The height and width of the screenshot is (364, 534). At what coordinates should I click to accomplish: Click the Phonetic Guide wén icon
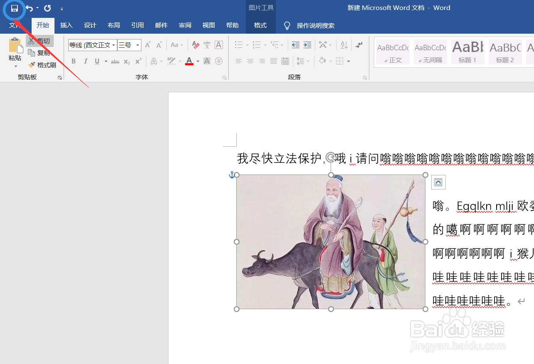[207, 45]
